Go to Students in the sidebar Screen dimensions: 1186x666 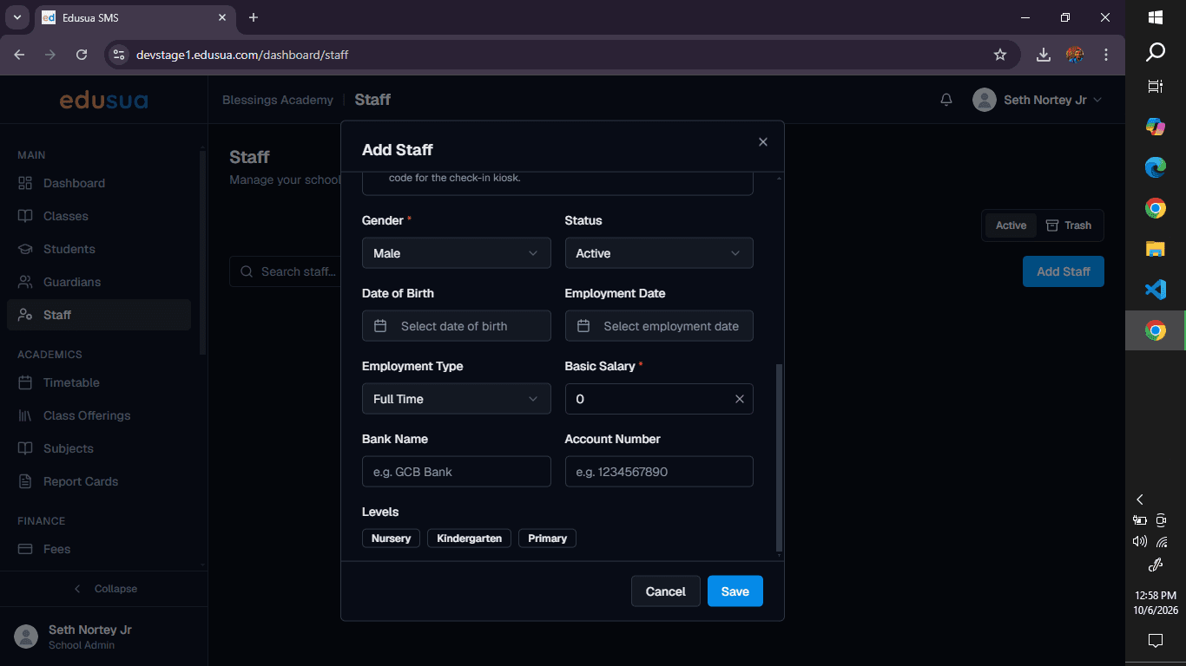99,249
